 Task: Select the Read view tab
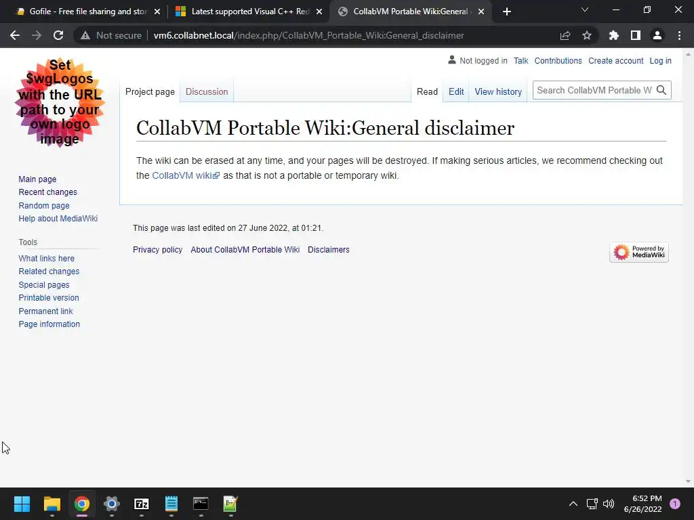(427, 91)
